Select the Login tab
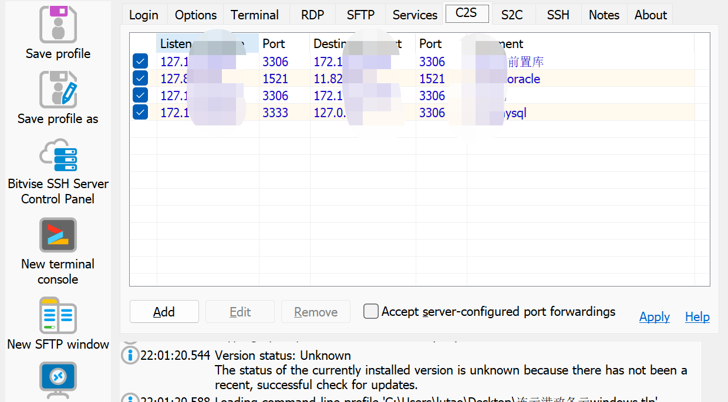Viewport: 728px width, 402px height. [x=144, y=15]
